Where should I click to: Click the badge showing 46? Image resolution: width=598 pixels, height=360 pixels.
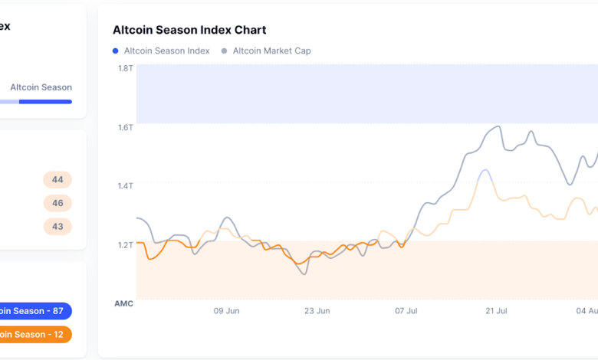pyautogui.click(x=58, y=203)
